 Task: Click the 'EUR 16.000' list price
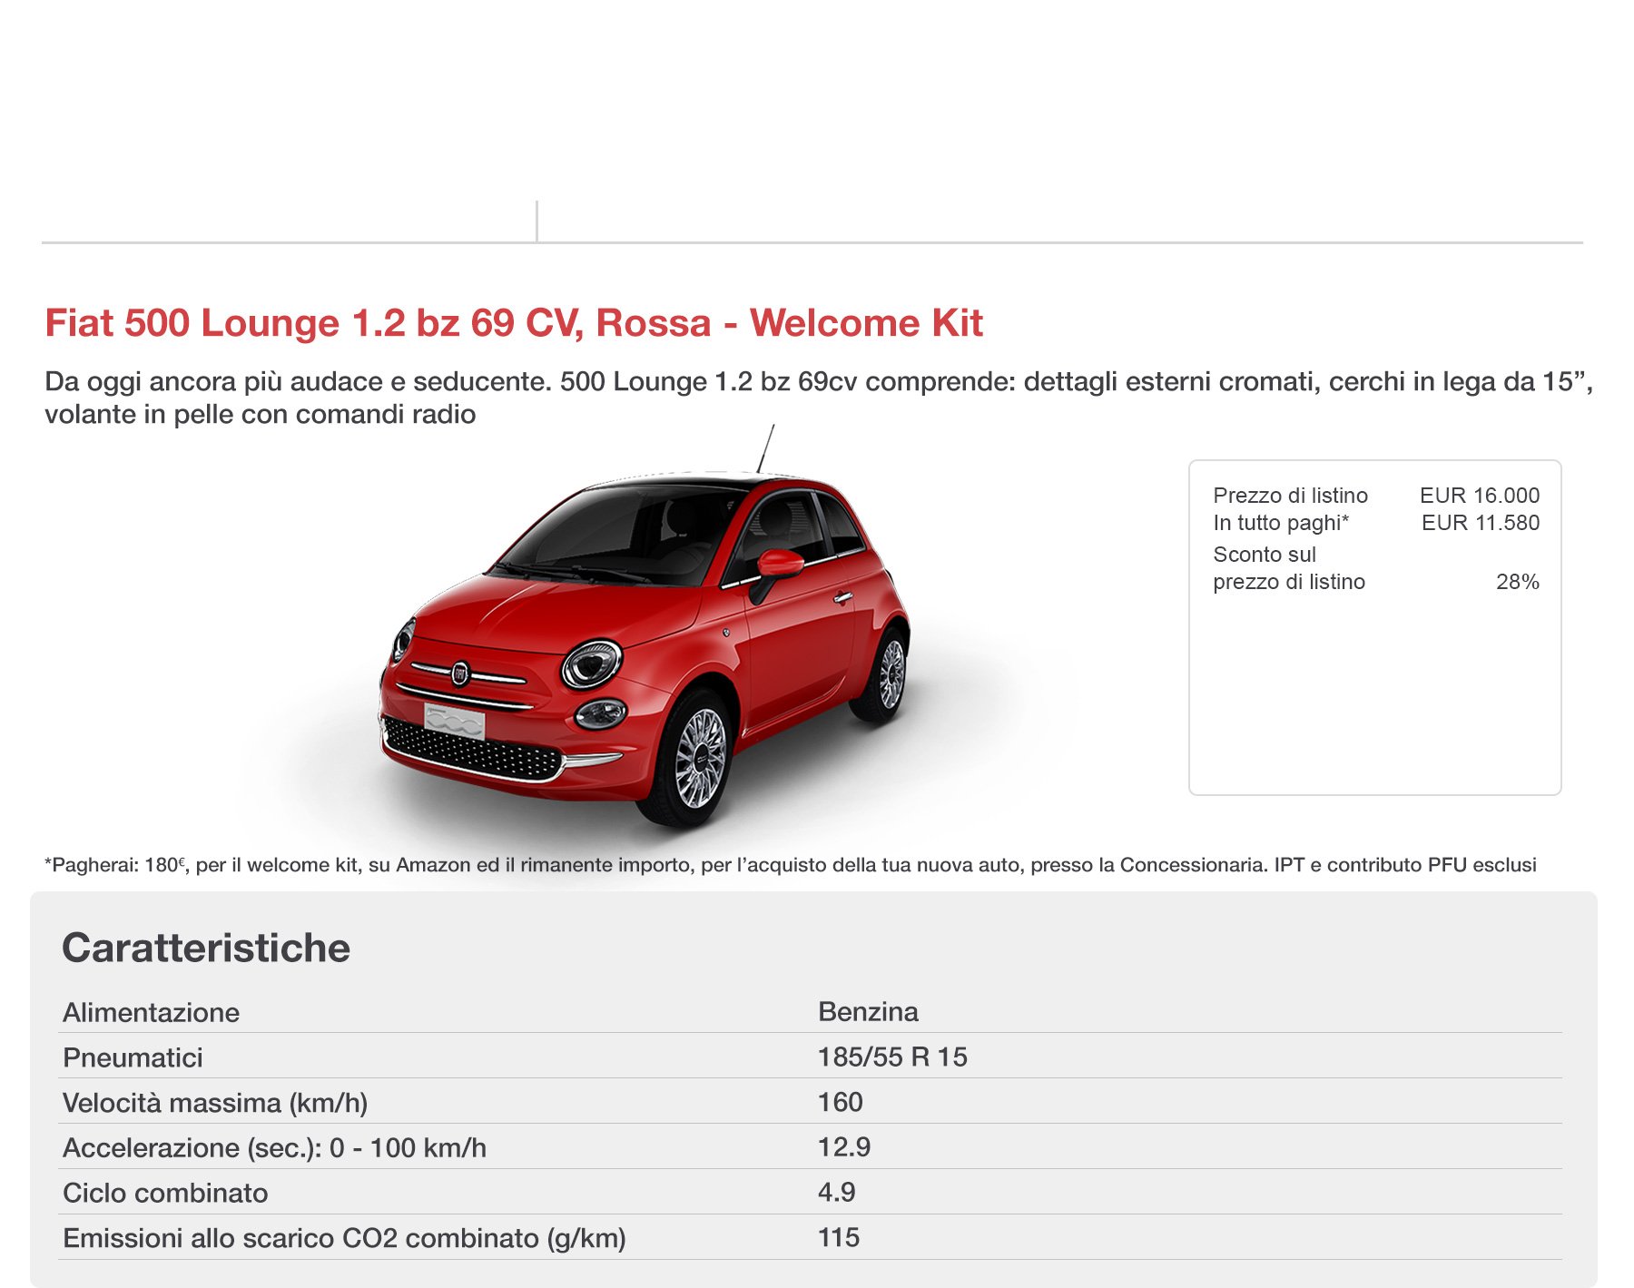pyautogui.click(x=1480, y=496)
